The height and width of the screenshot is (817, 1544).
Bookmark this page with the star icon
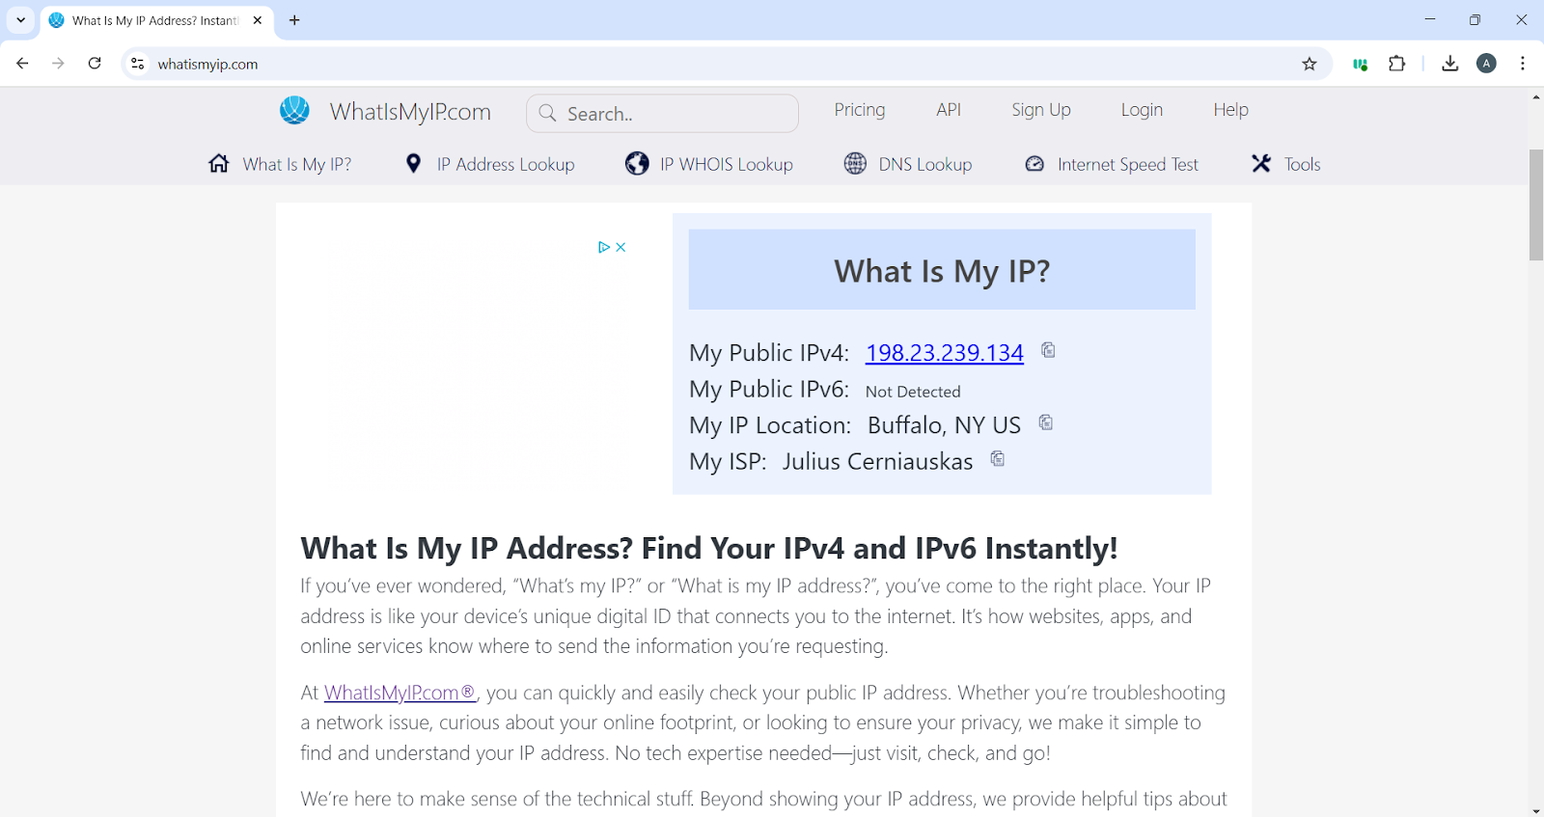click(x=1310, y=64)
